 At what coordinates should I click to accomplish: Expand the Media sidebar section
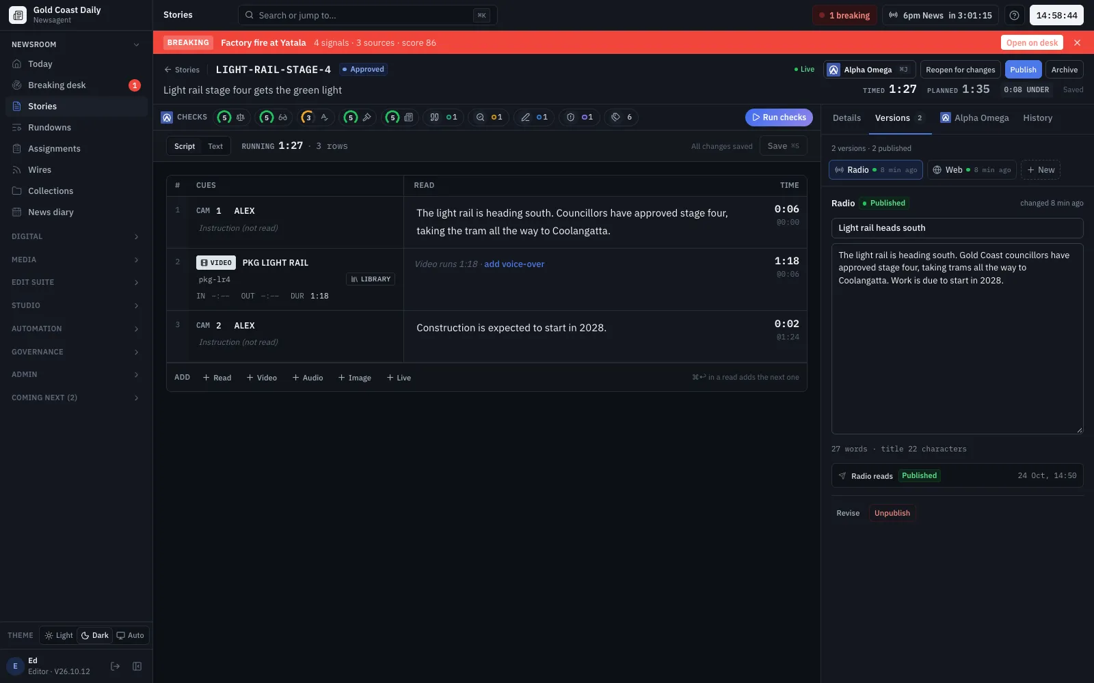coord(76,260)
